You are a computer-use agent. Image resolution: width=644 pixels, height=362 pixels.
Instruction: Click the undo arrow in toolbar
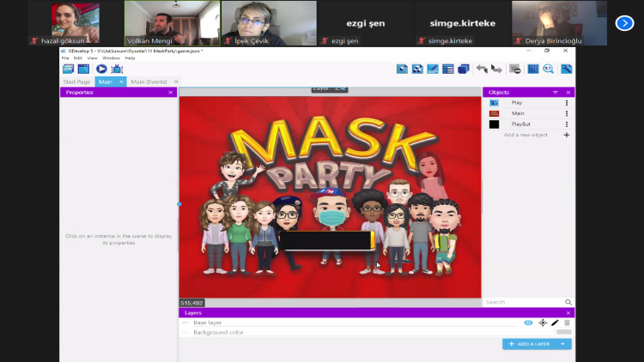point(482,69)
